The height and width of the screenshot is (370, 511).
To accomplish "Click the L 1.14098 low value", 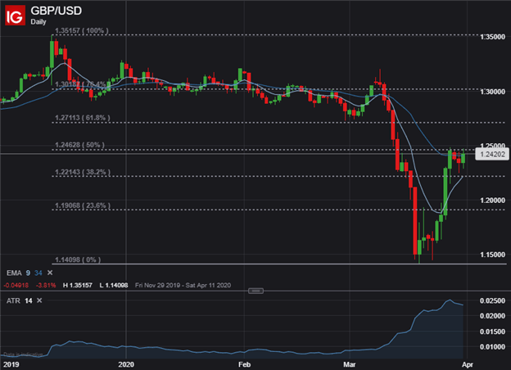I will coord(114,286).
